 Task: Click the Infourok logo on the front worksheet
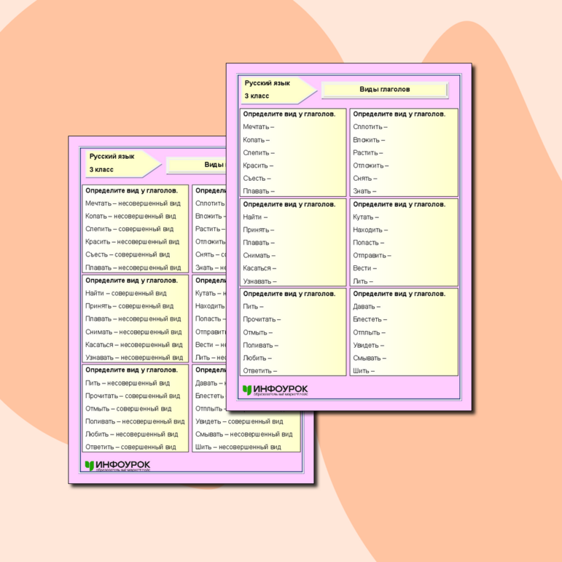pos(276,391)
